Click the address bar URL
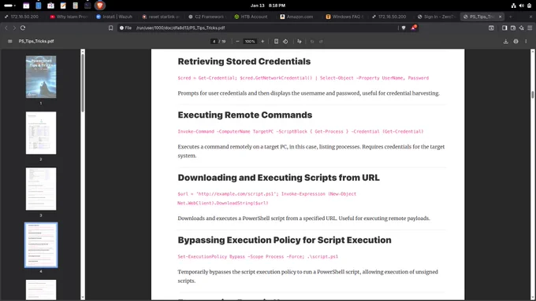The image size is (536, 301). (181, 28)
